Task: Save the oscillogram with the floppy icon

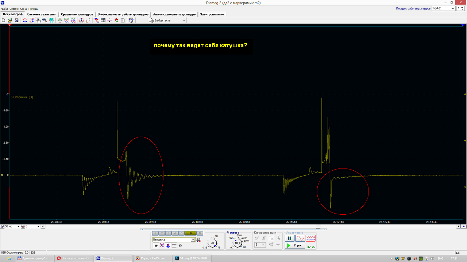Action: pos(16,20)
